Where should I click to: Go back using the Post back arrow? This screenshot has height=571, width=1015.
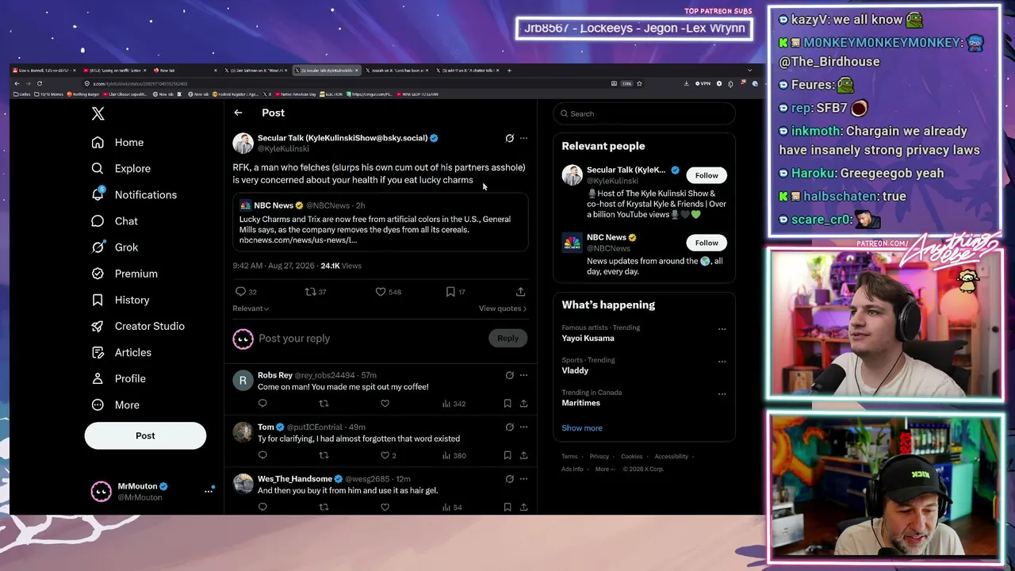point(238,113)
